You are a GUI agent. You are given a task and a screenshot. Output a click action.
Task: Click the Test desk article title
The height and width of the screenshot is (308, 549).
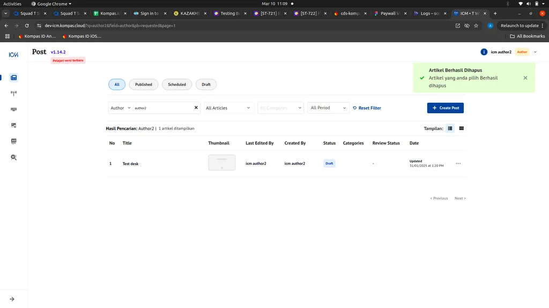click(130, 164)
